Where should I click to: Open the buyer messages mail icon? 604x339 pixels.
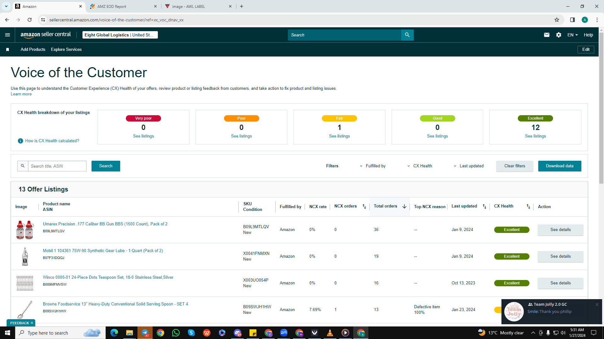point(547,35)
